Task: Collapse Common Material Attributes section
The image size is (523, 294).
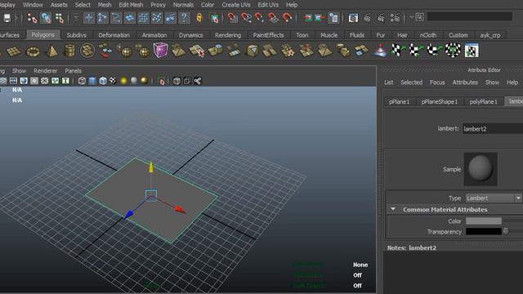Action: 393,209
